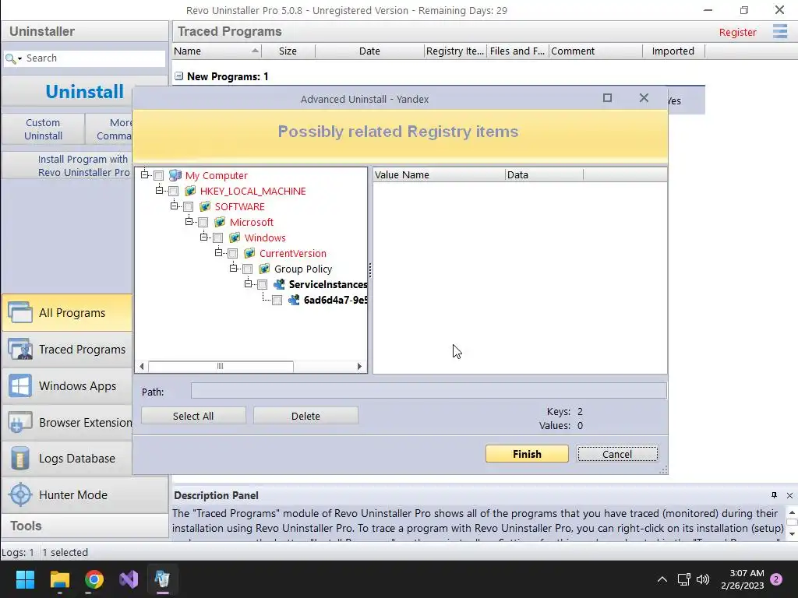Screen dimensions: 798x598
Task: Click the Traced Programs sidebar icon
Action: (x=20, y=350)
